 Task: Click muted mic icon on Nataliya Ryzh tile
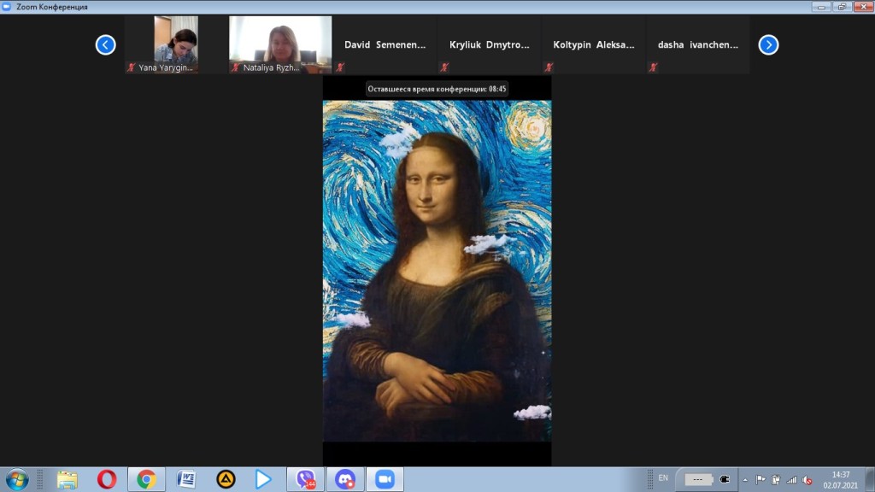(x=236, y=67)
